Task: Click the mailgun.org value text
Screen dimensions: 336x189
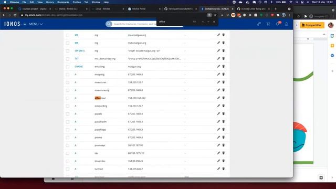Action: click(134, 67)
